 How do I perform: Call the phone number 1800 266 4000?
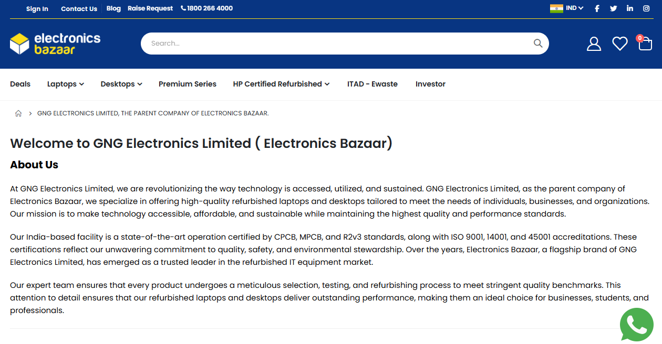click(207, 8)
